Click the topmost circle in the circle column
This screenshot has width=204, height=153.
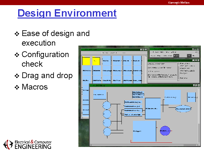107,105
